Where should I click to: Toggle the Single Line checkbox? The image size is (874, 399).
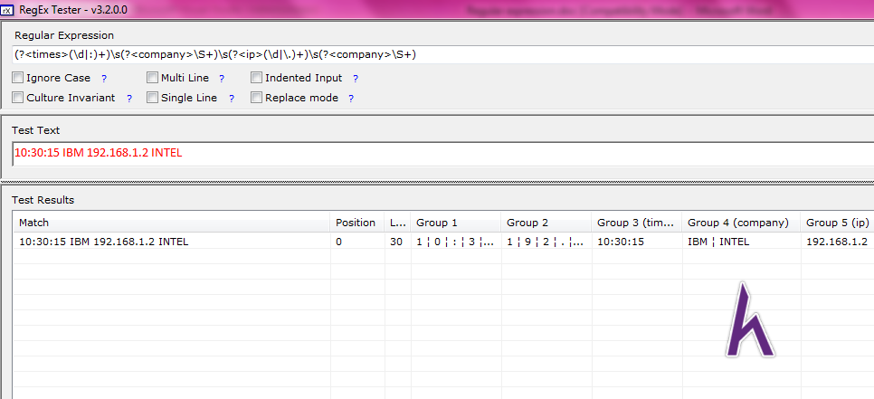coord(152,98)
